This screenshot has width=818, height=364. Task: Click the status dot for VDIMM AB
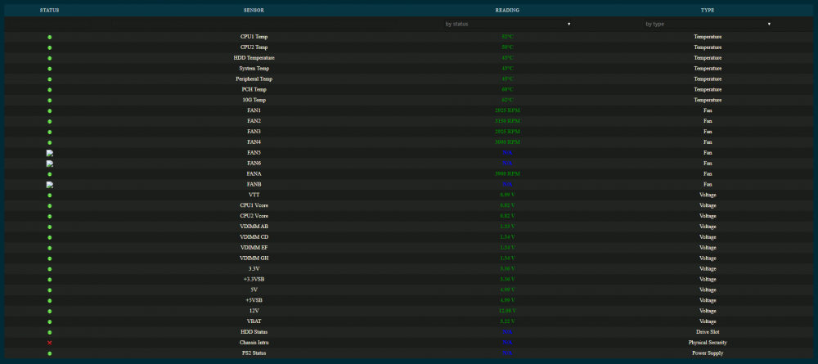(50, 227)
